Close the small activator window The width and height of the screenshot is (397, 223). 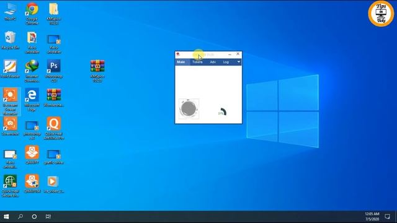[238, 54]
